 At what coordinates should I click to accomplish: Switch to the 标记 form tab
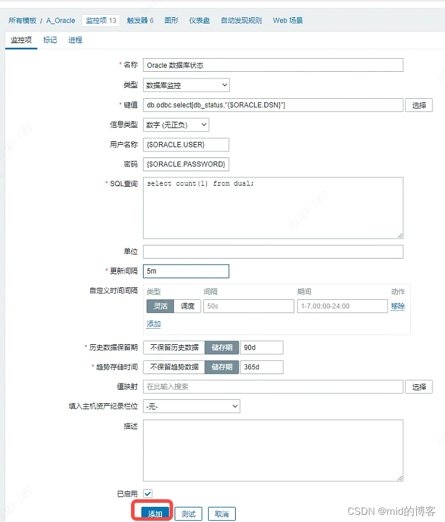[x=50, y=40]
